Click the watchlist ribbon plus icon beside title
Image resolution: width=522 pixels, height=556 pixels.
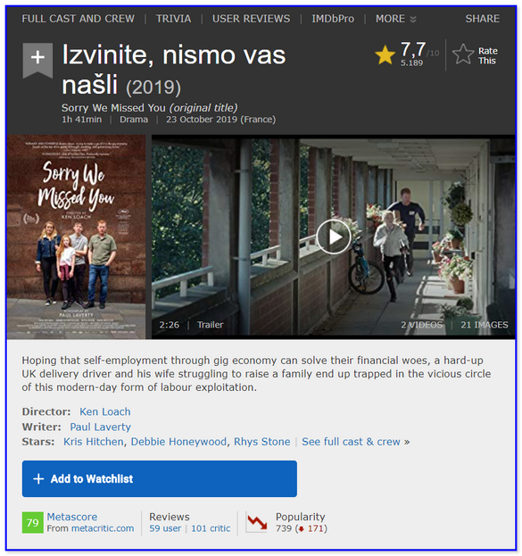click(37, 60)
